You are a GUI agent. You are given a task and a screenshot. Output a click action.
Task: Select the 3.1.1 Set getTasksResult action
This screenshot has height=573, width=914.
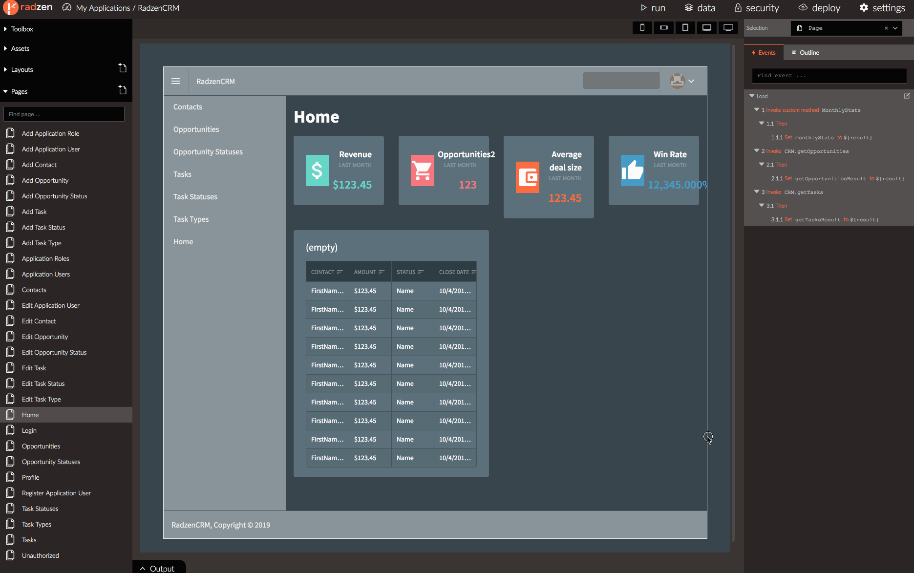click(x=825, y=219)
